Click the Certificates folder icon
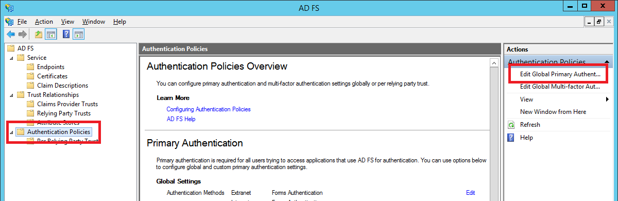Screen dimensions: 618x201 (x=31, y=76)
